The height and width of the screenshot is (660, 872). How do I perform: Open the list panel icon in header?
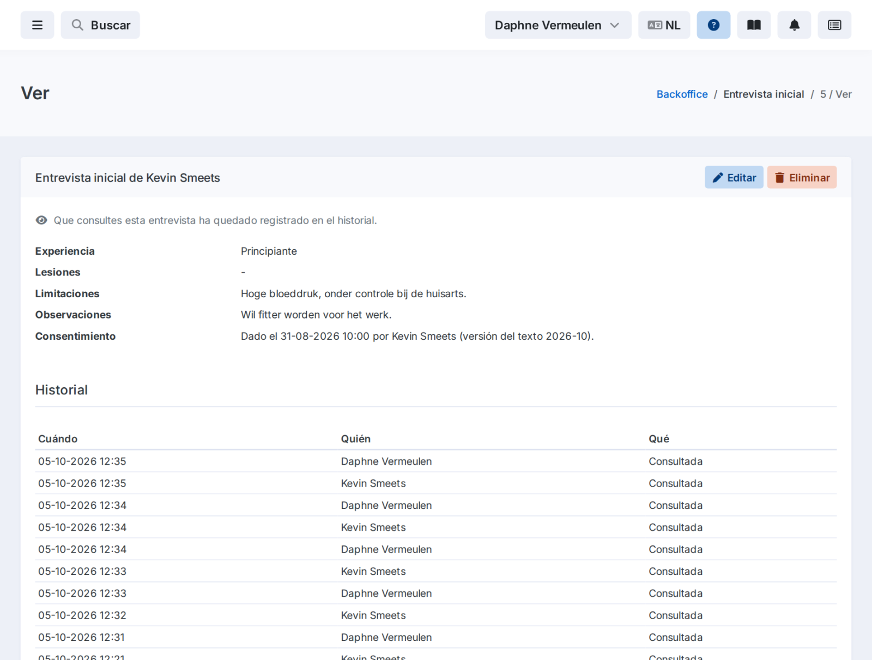coord(834,25)
